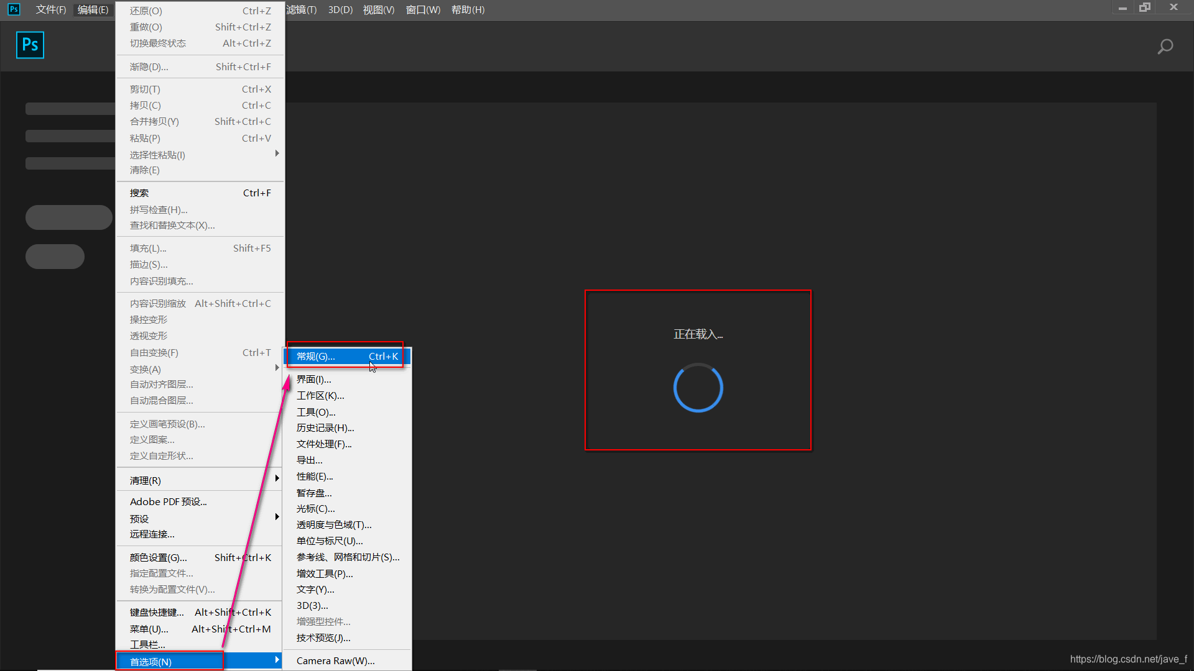Expand the 清理(R) submenu arrow
1194x671 pixels.
[277, 478]
